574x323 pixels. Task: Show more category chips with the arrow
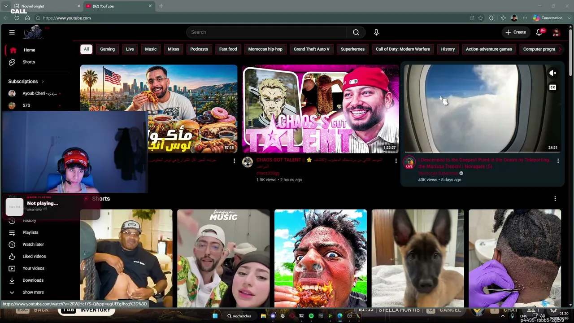pos(560,49)
